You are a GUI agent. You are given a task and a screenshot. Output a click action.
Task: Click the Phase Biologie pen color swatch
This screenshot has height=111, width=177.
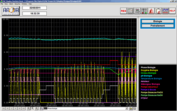point(46,109)
